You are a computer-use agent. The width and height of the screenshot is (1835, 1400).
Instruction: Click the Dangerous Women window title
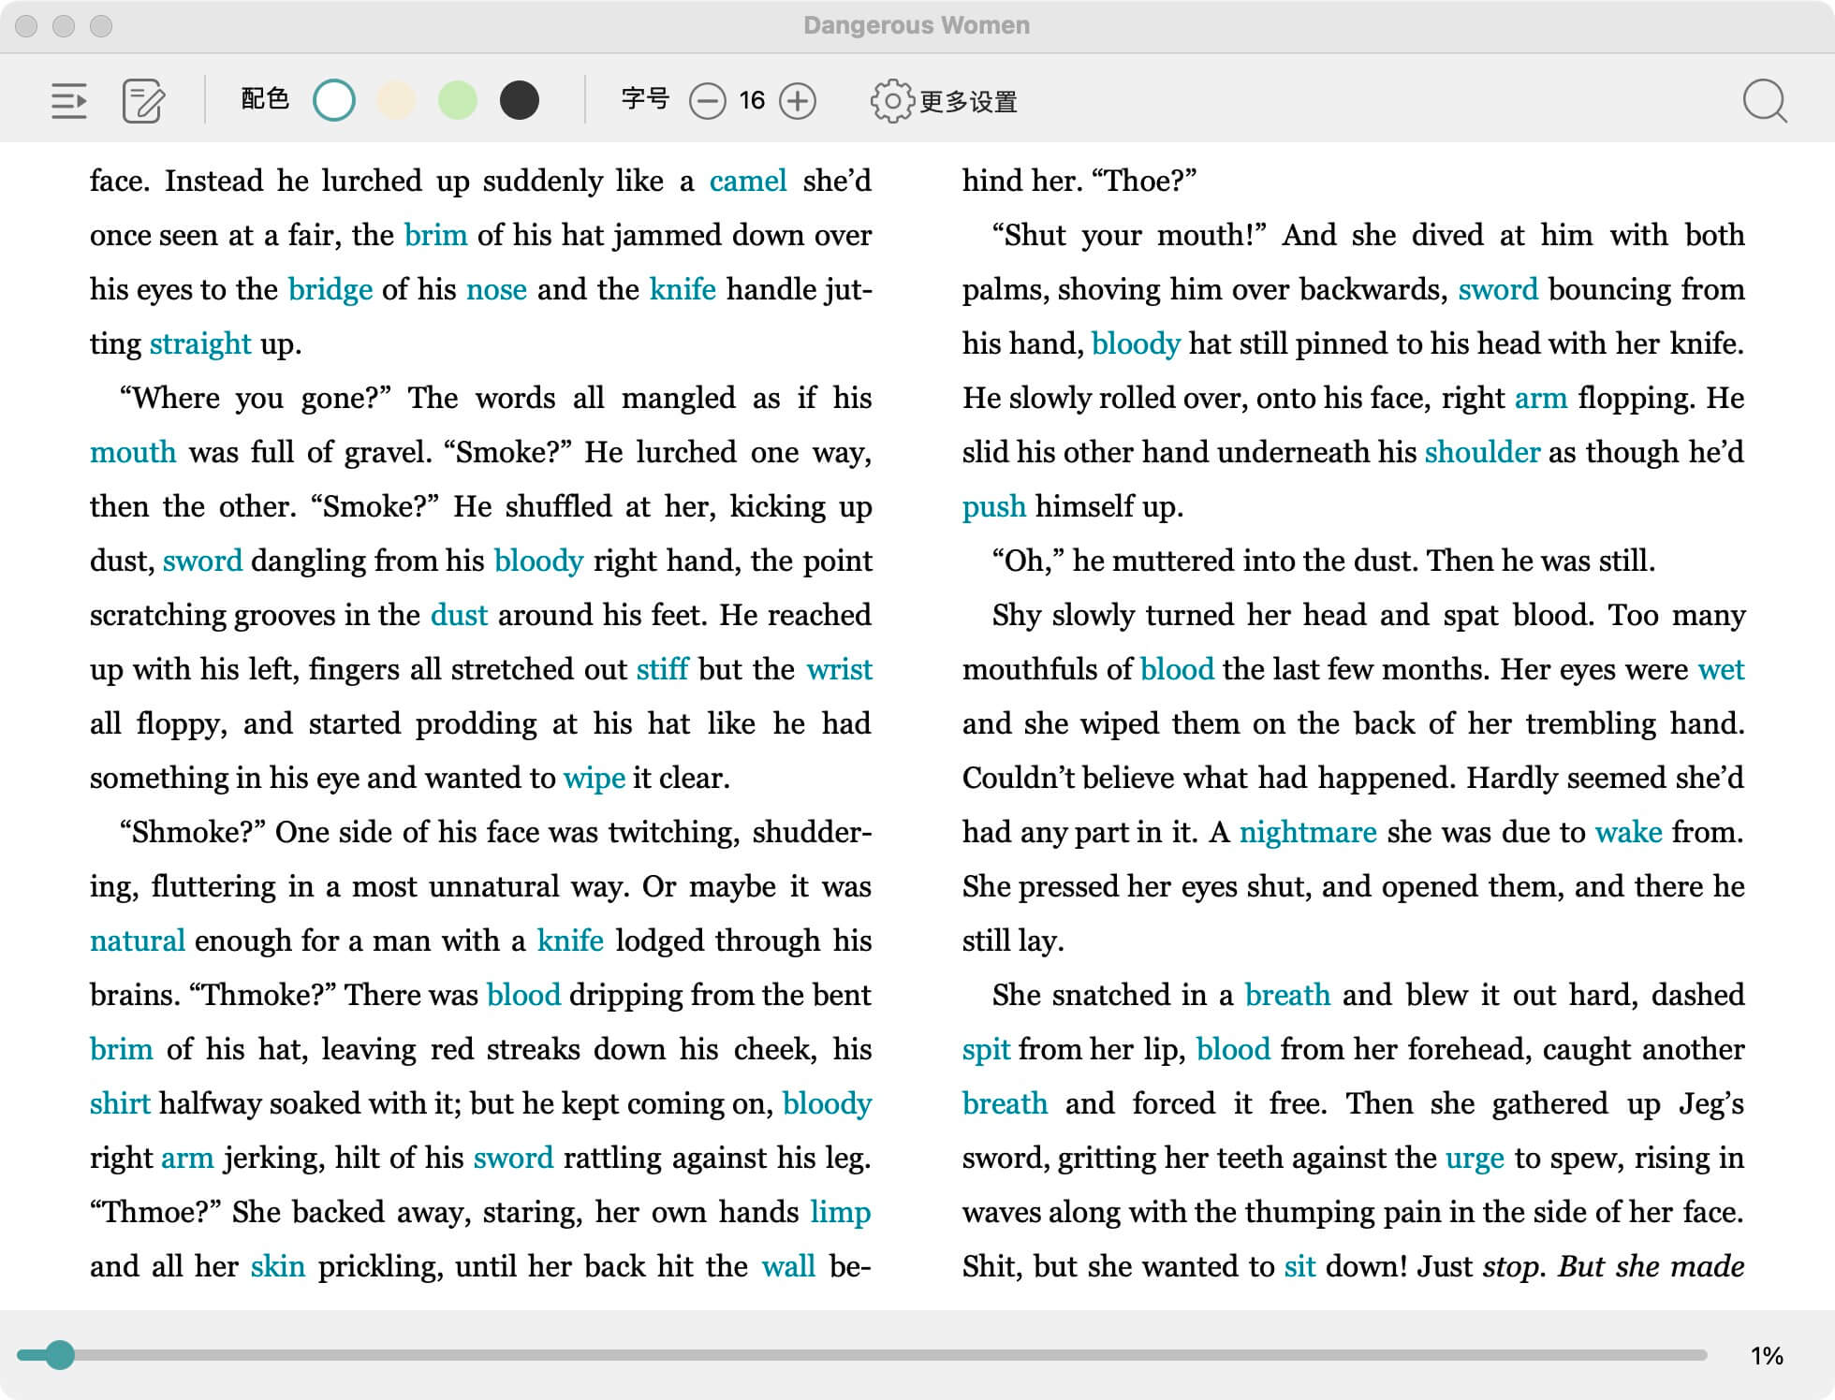917,25
